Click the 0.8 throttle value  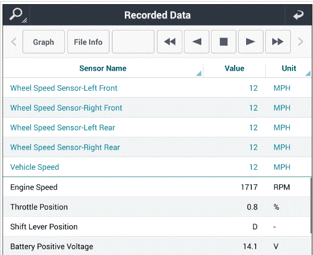click(x=252, y=207)
